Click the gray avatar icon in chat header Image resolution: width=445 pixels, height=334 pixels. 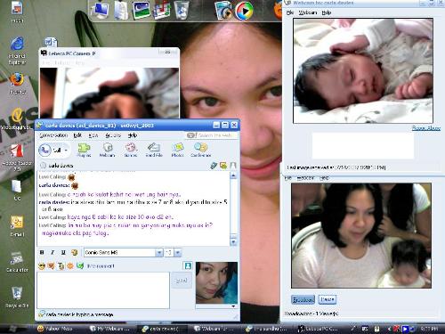click(233, 166)
